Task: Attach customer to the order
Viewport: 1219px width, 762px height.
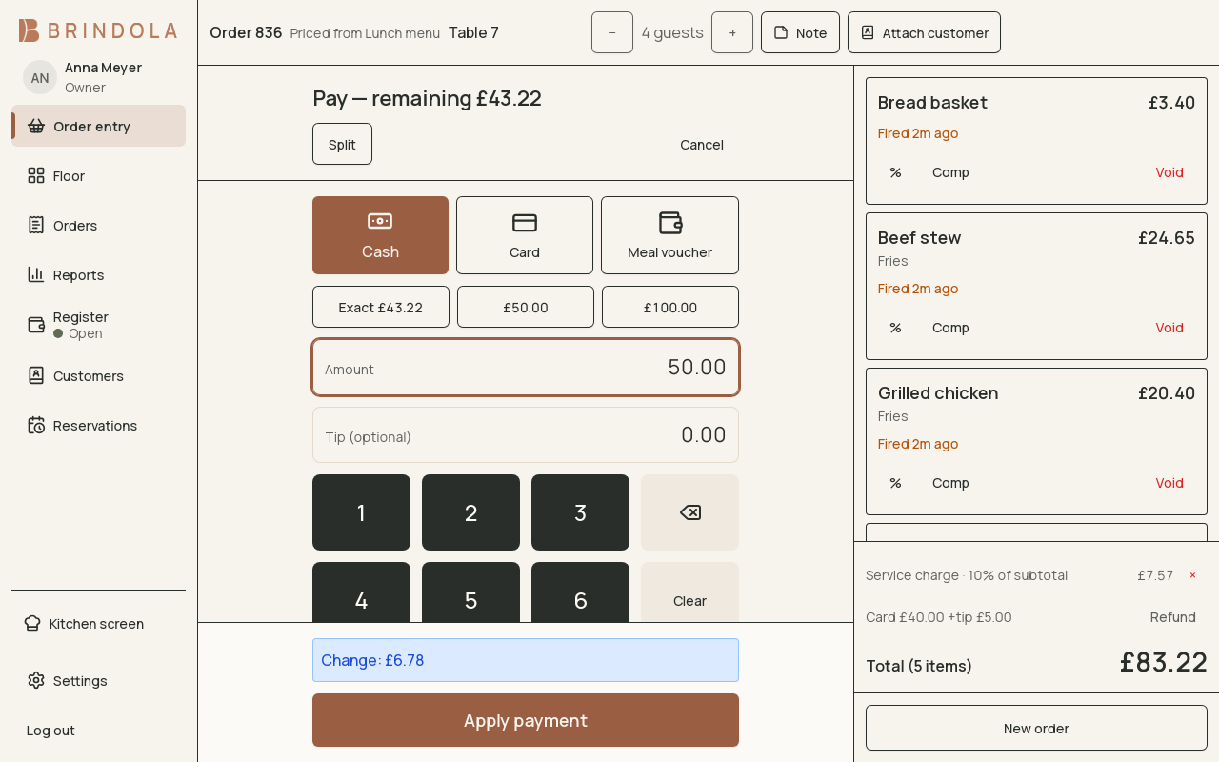Action: [924, 32]
